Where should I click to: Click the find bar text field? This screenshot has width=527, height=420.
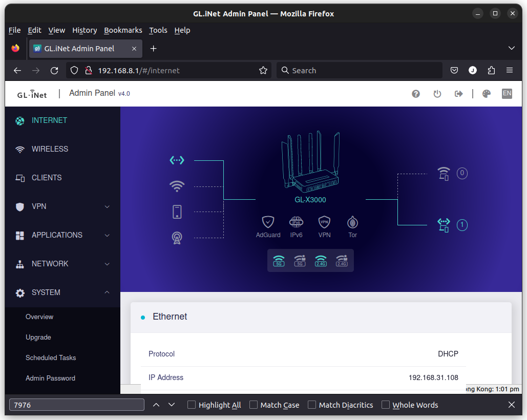(77, 405)
